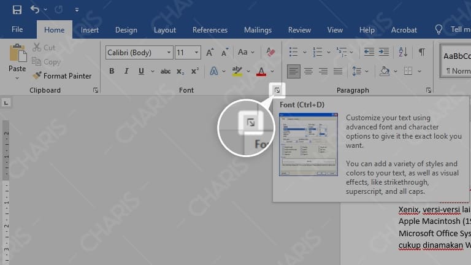This screenshot has width=471, height=265.
Task: Center the text
Action: click(x=308, y=71)
